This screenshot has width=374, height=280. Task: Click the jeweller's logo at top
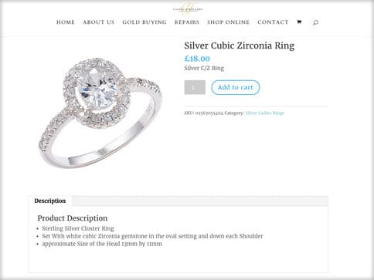coord(188,8)
